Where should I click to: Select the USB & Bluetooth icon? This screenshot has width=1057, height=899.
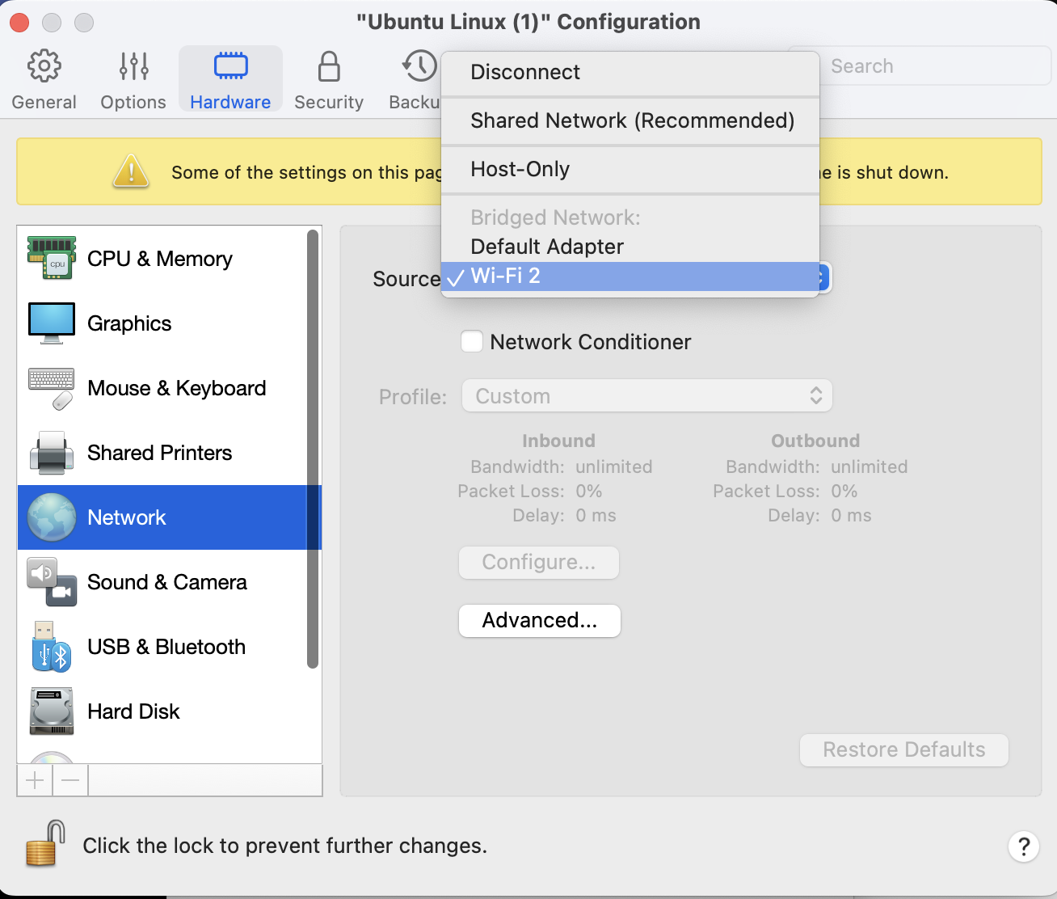pos(51,647)
